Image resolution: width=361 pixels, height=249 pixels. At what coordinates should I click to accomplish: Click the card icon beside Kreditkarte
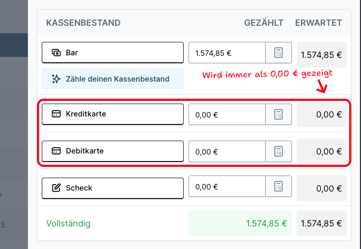(x=56, y=114)
